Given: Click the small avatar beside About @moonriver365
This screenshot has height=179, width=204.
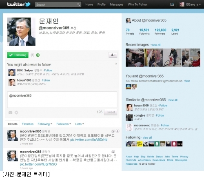Looking at the screenshot, I should coord(128,20).
